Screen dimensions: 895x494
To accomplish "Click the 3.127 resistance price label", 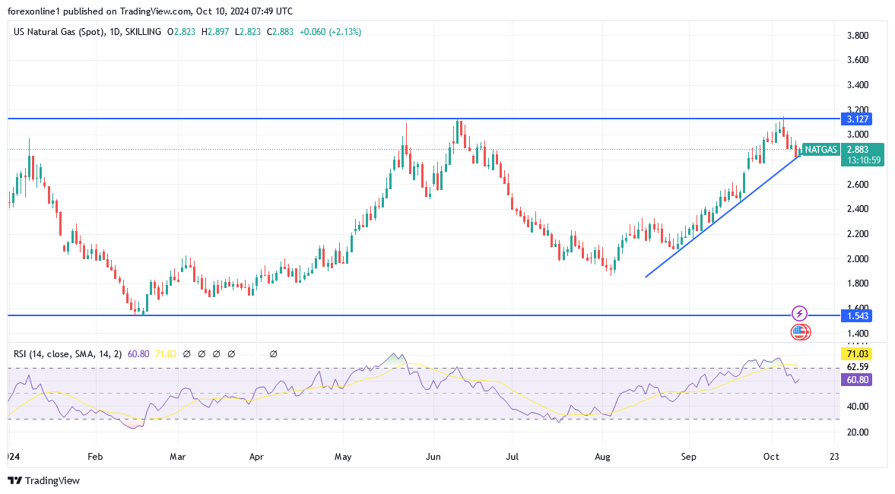I will pos(857,119).
